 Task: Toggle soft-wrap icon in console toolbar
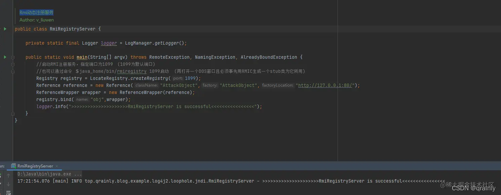click(x=8, y=193)
